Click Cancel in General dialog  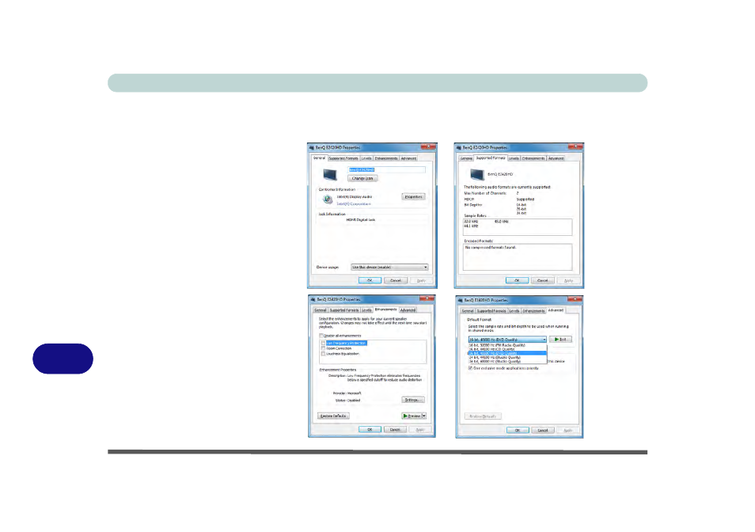click(396, 281)
